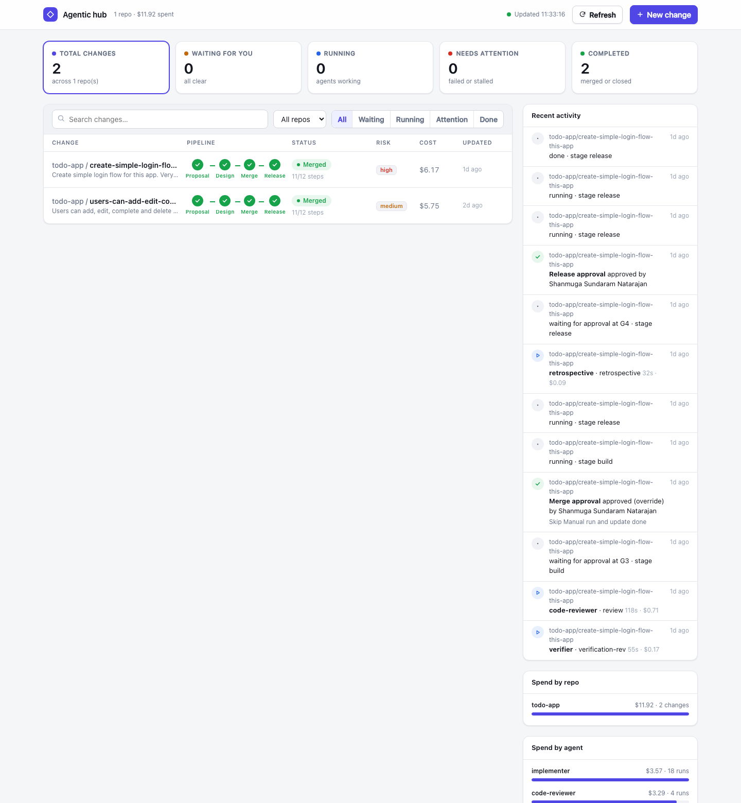Open the create-simple-login-flo... change link
This screenshot has width=741, height=803.
point(133,165)
